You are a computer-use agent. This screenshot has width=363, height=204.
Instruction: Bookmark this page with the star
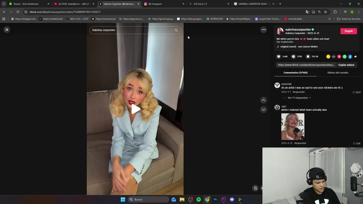coord(326,12)
